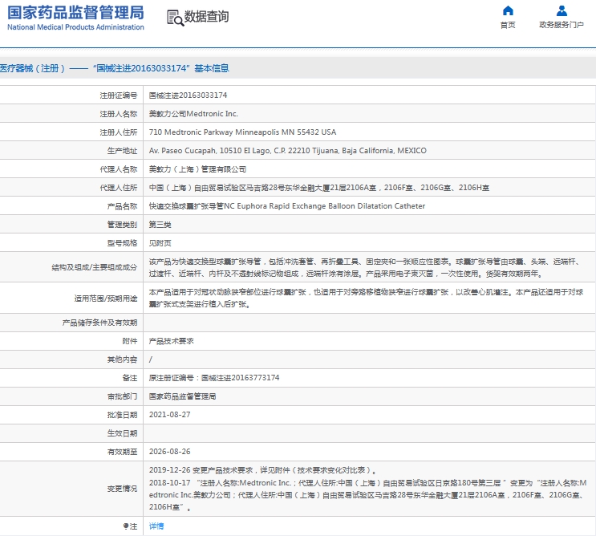Click the 审批部门 row label

122,396
